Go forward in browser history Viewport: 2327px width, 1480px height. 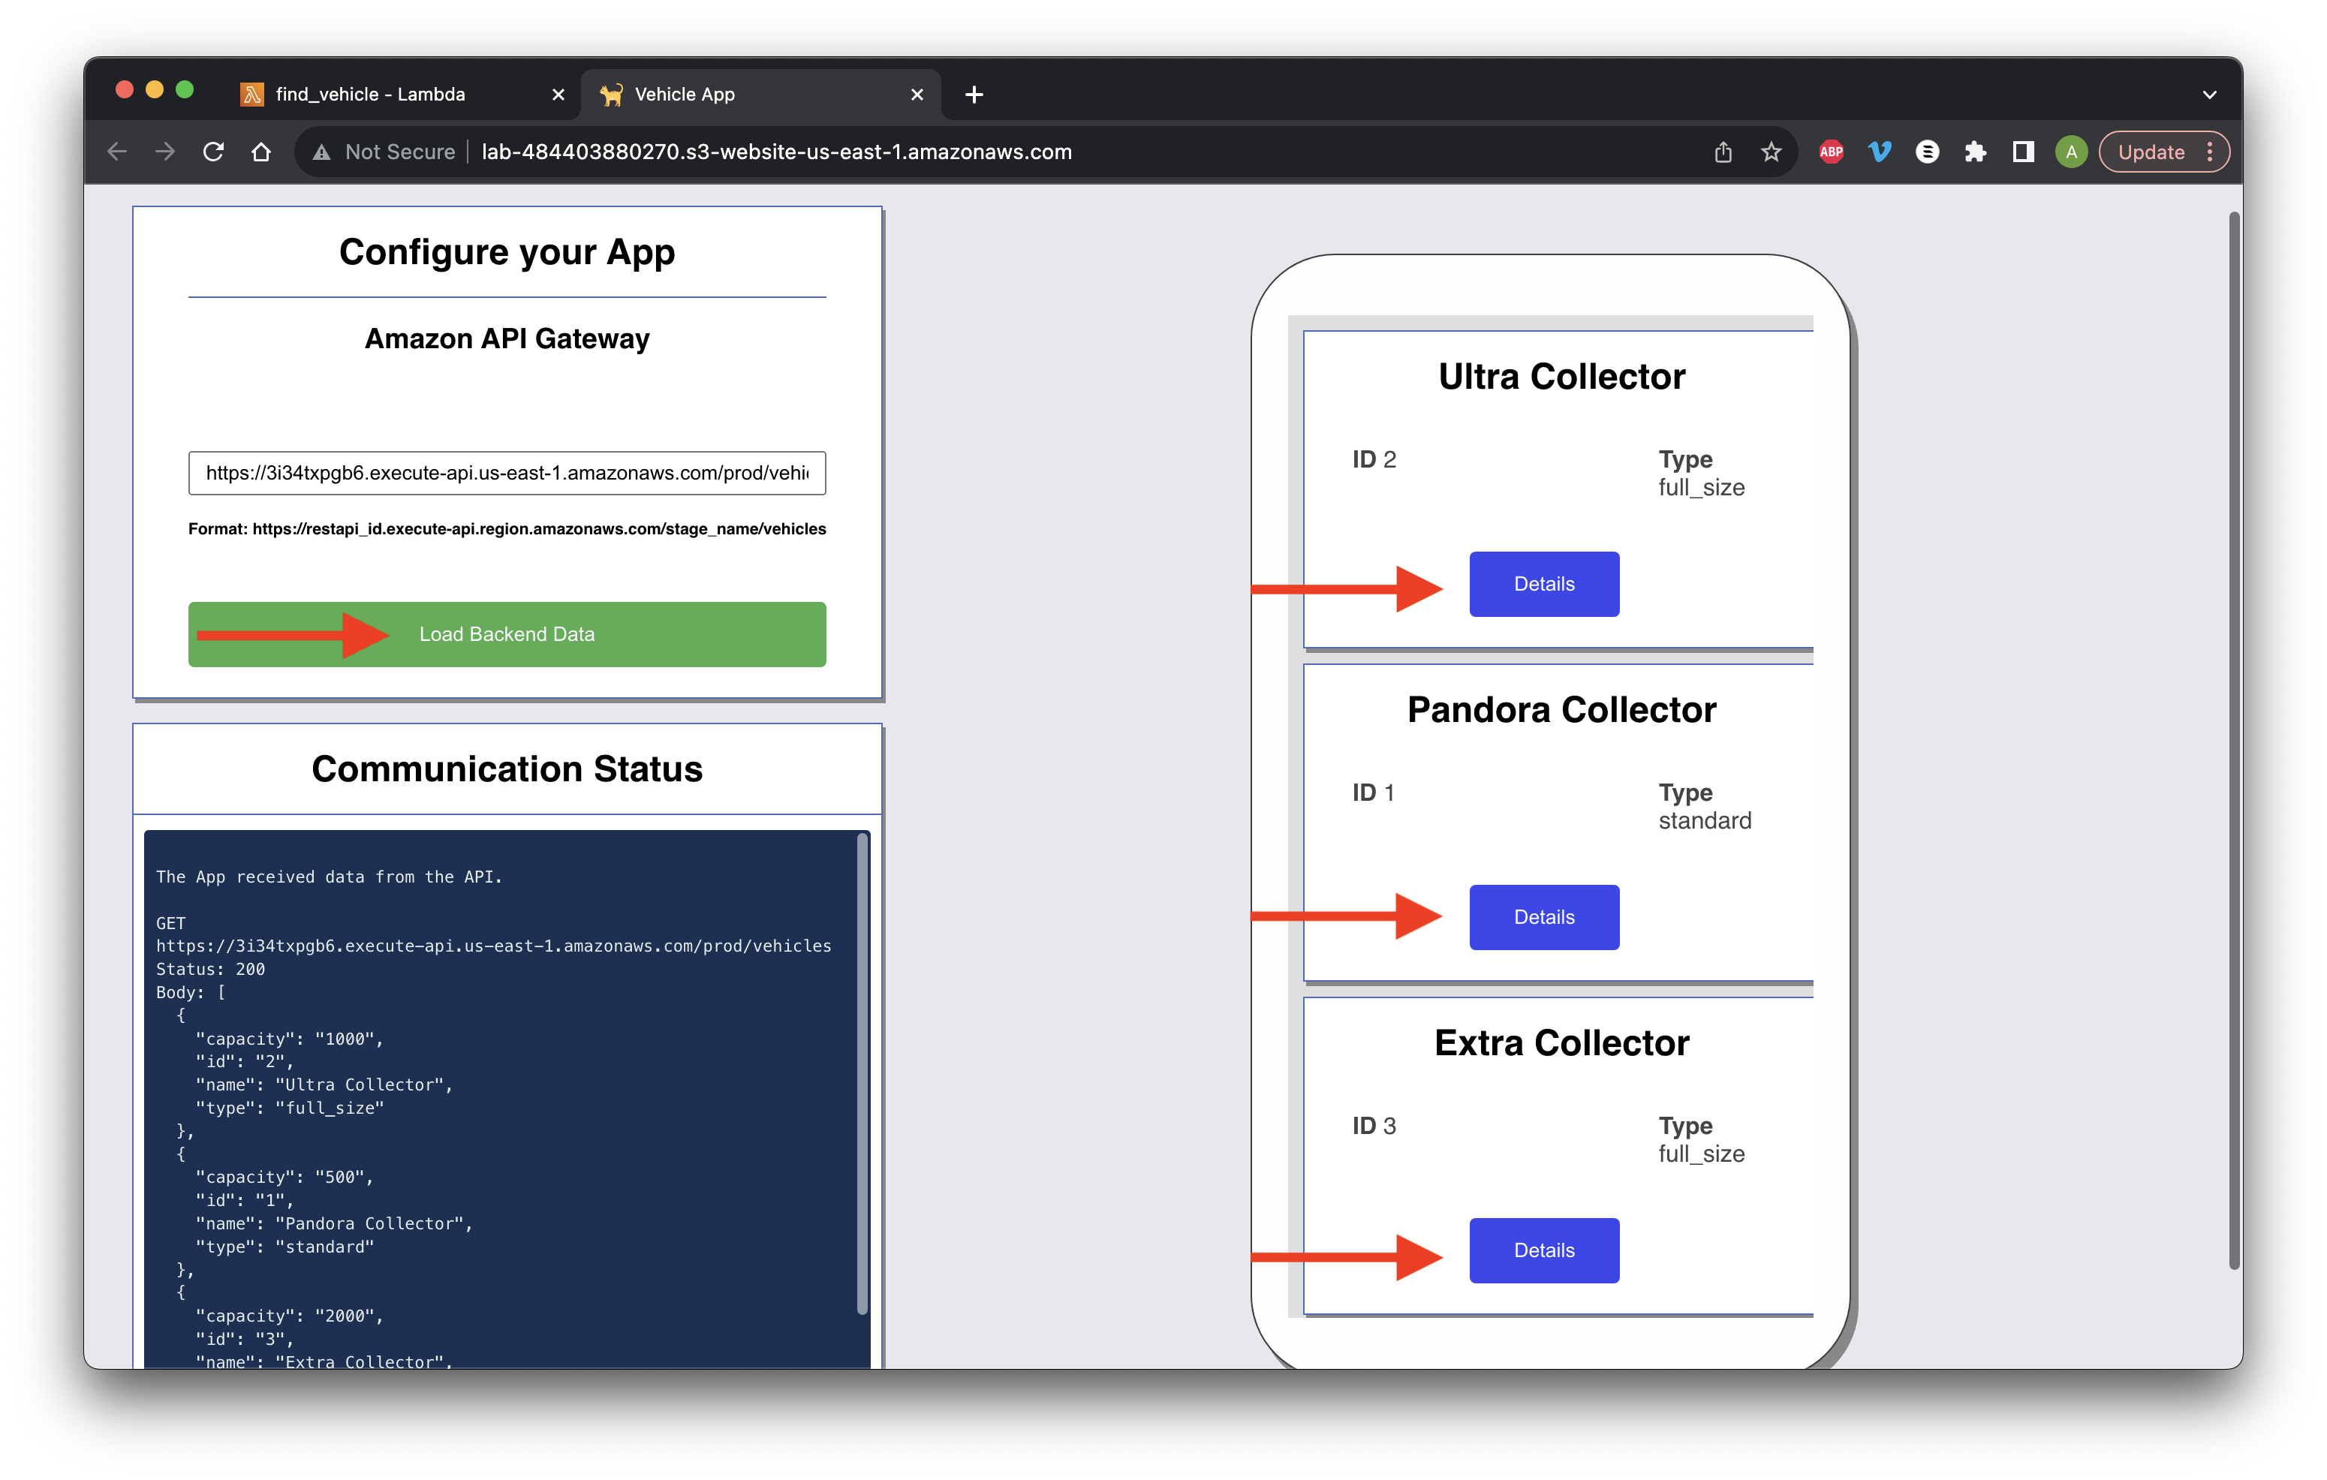(165, 152)
